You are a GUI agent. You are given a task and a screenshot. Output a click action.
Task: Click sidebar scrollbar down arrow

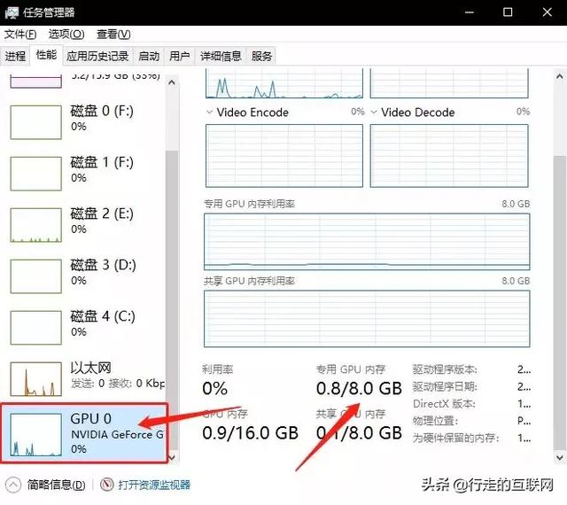point(172,457)
